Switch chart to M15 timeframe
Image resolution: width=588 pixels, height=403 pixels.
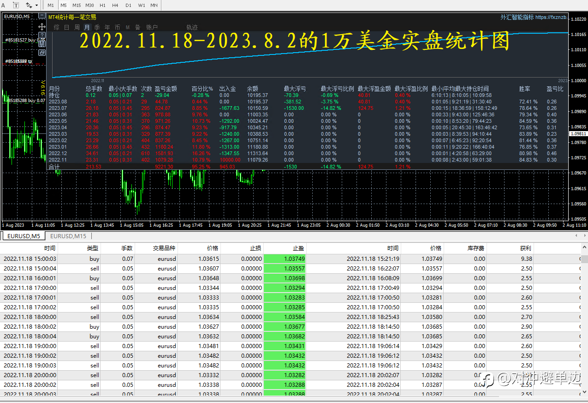click(x=77, y=6)
